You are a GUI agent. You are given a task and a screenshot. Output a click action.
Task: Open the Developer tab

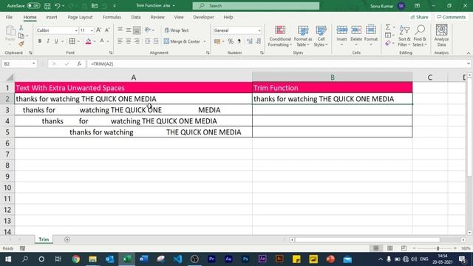pyautogui.click(x=204, y=17)
